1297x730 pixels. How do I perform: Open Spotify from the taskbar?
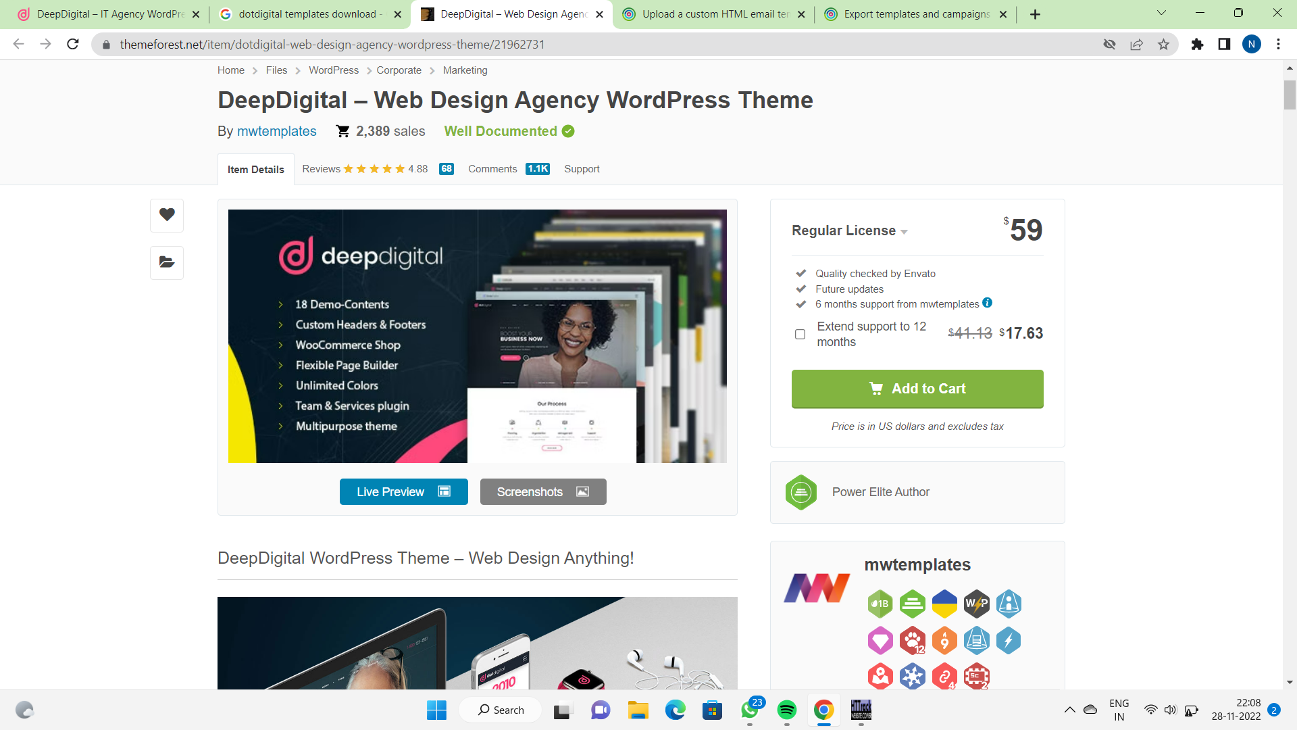point(786,710)
